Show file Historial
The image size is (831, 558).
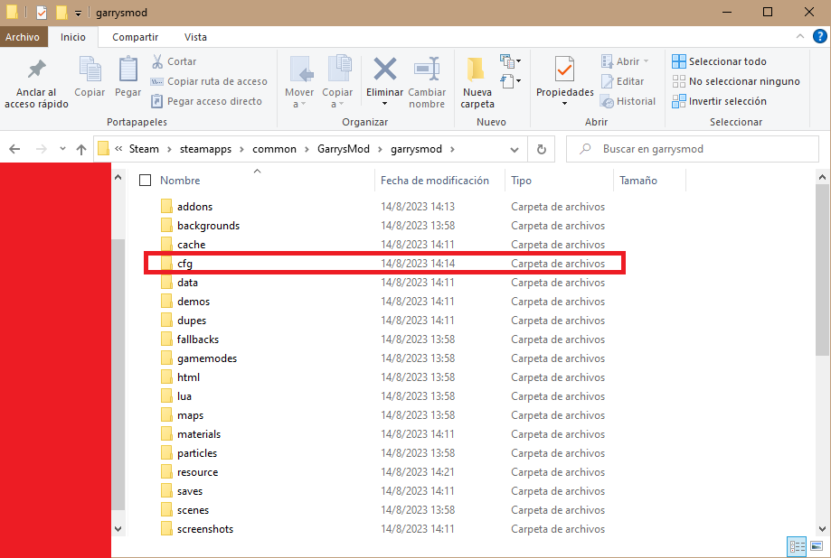(628, 101)
